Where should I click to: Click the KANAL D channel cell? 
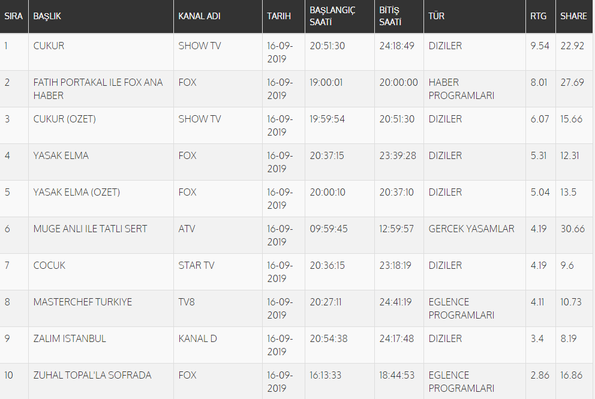(197, 339)
